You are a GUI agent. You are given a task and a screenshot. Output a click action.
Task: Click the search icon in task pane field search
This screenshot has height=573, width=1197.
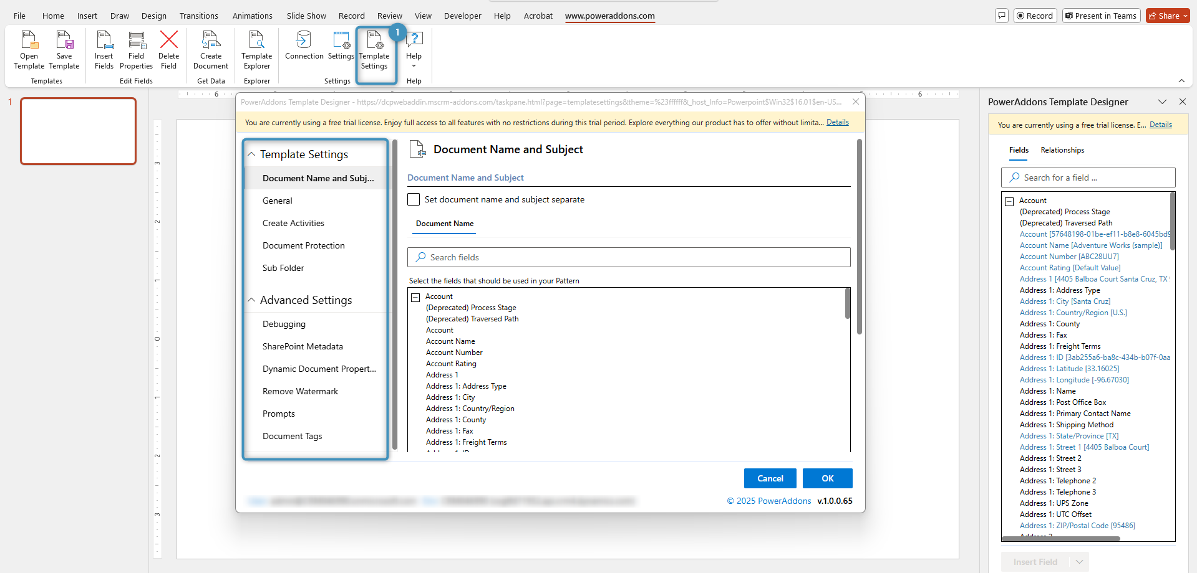pyautogui.click(x=1015, y=178)
